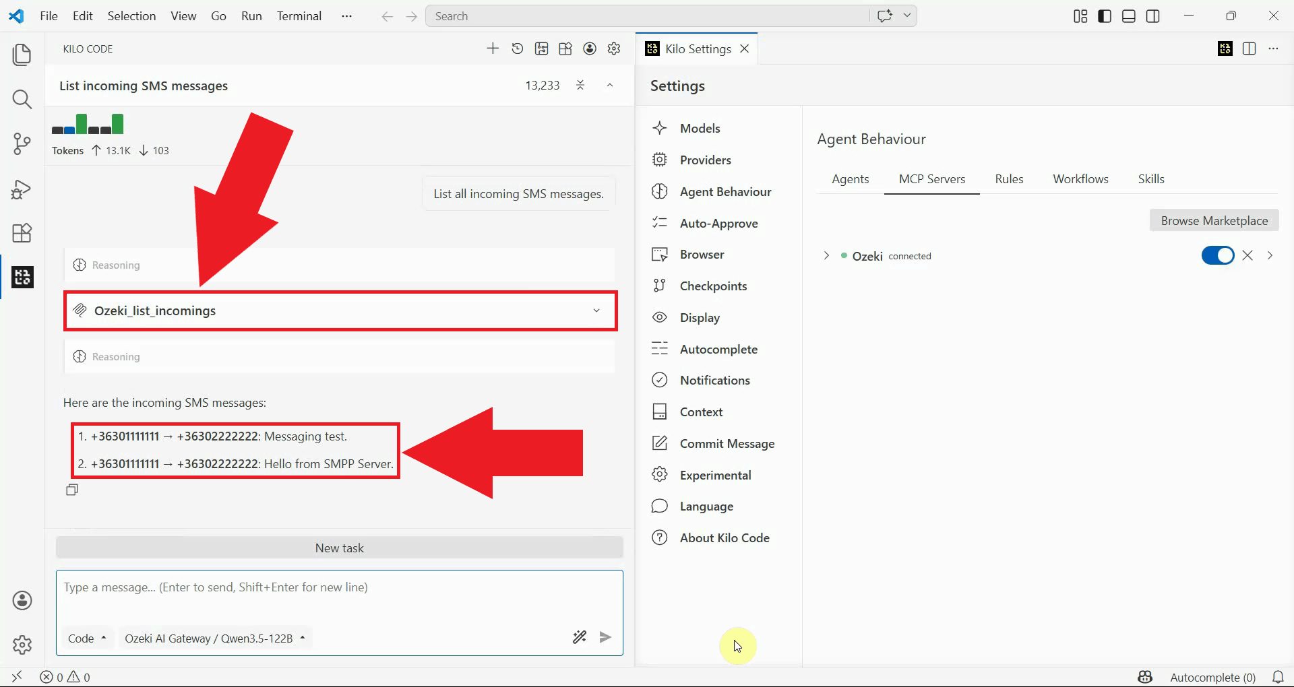Expand the Ozeki_list_incomings tool call
1294x687 pixels.
[340, 310]
